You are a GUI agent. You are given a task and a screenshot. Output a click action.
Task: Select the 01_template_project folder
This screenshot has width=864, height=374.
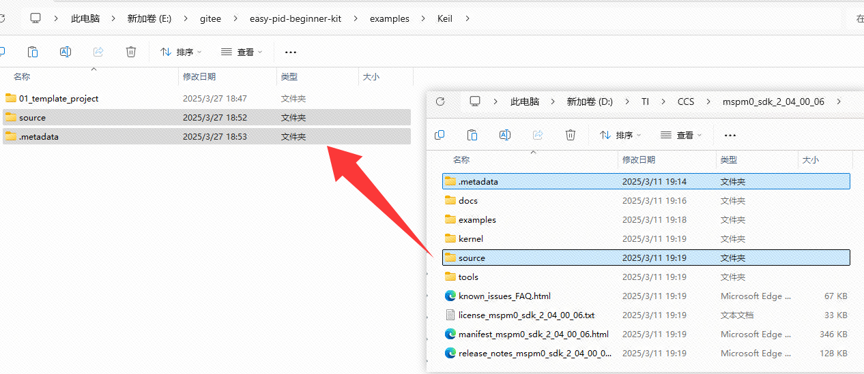point(207,99)
